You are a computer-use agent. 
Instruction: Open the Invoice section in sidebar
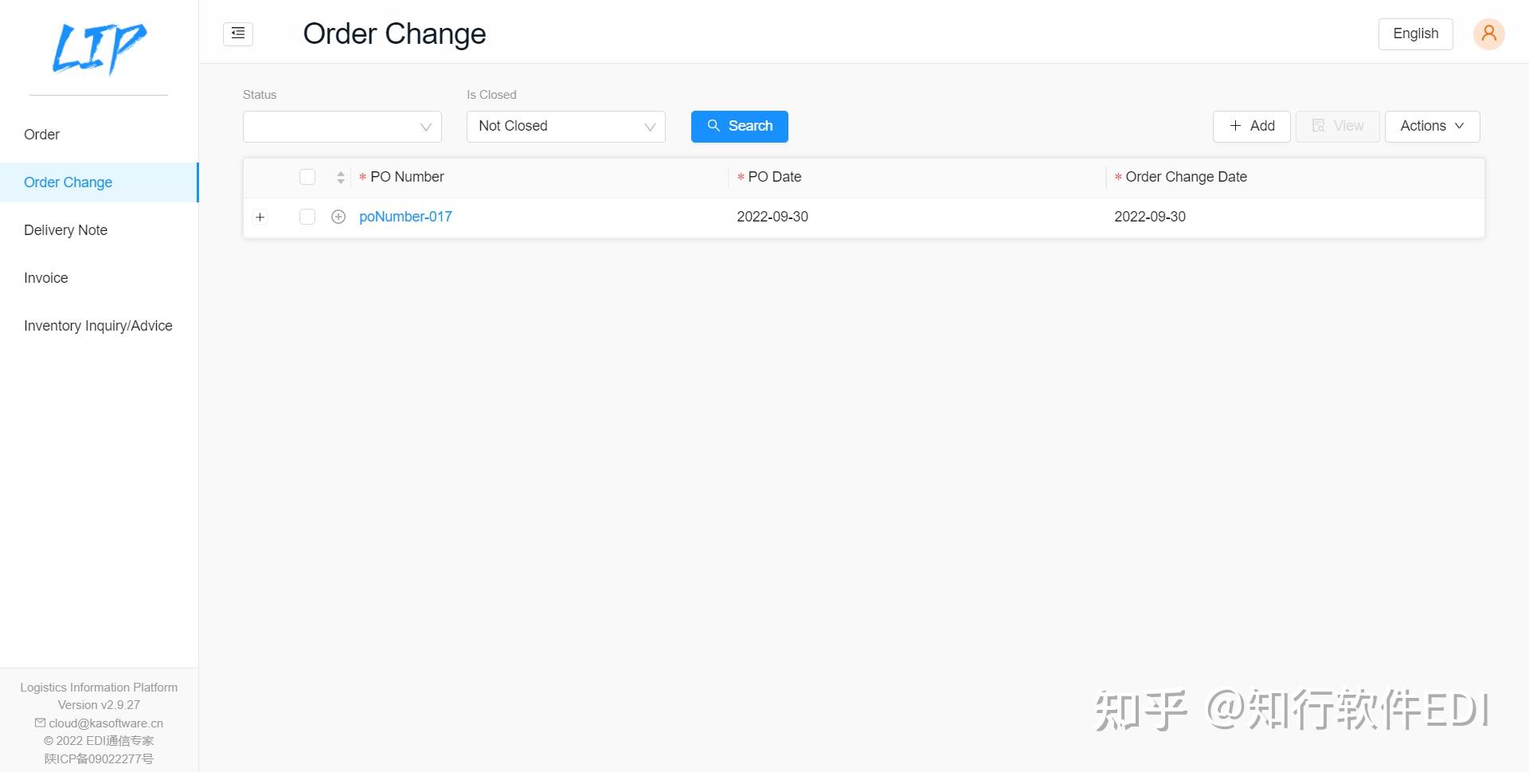pyautogui.click(x=45, y=277)
